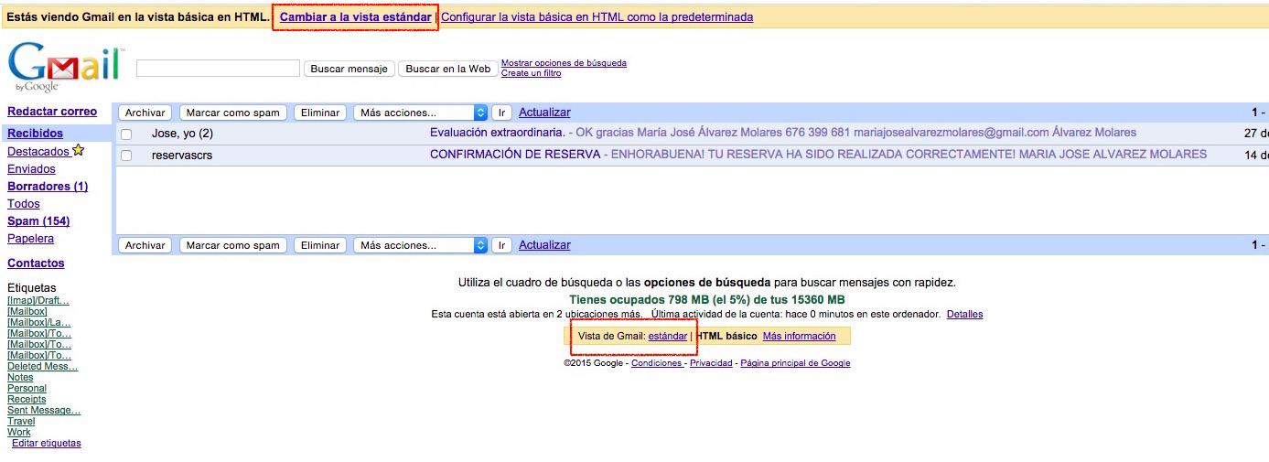Click in the search text field
1269x462 pixels.
click(218, 69)
